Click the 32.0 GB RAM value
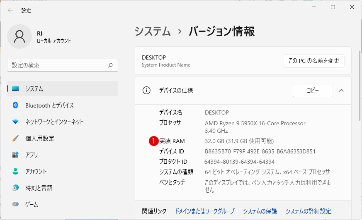Screen dimensions: 362x220 coord(239,141)
